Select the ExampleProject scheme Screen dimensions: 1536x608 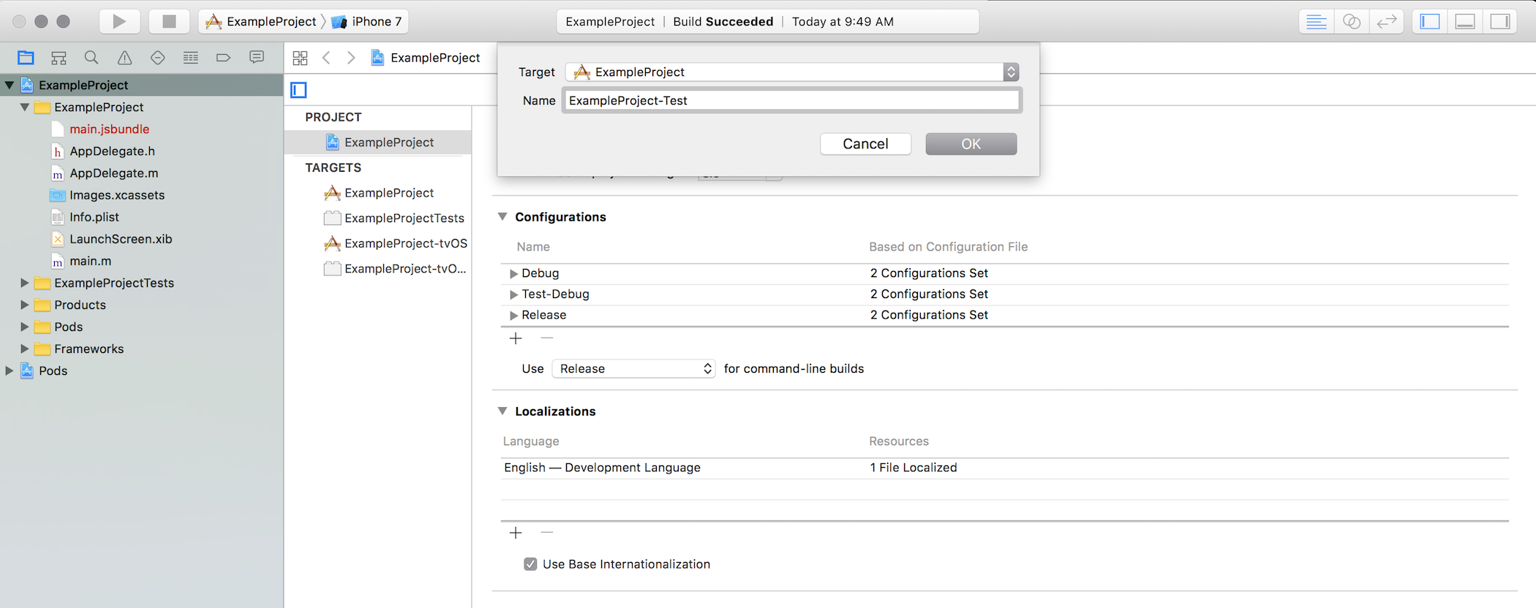pos(262,21)
